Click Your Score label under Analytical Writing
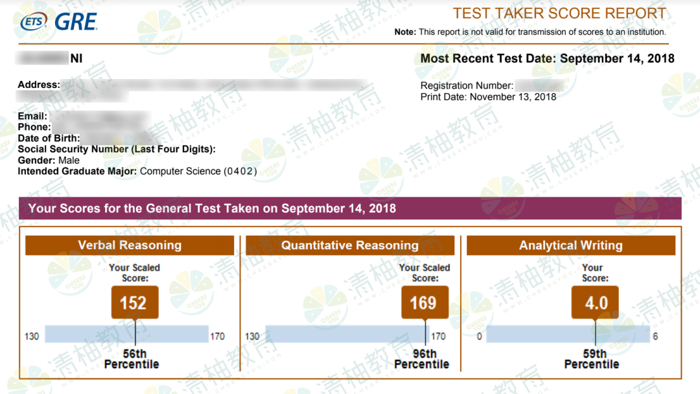The height and width of the screenshot is (394, 700). [594, 273]
